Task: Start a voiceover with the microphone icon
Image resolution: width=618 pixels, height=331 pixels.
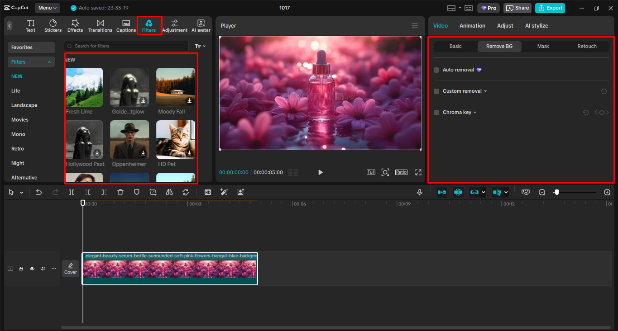Action: pos(420,192)
